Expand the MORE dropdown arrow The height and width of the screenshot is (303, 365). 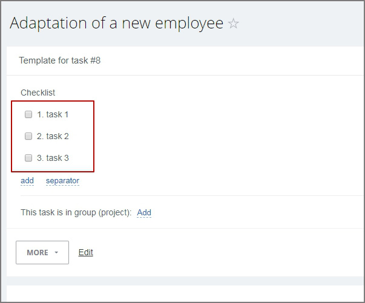coord(56,253)
